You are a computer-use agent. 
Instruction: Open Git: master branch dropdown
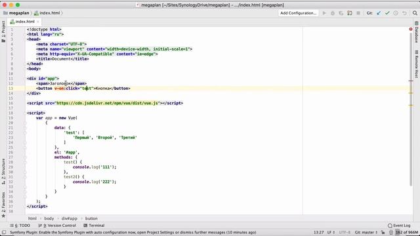[366, 232]
